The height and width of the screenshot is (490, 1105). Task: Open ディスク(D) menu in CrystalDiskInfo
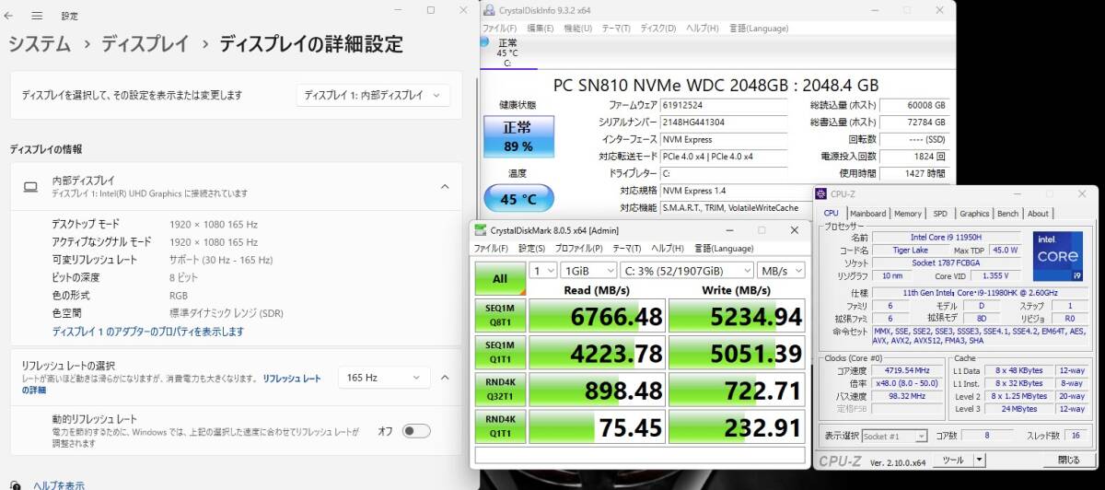pyautogui.click(x=658, y=29)
